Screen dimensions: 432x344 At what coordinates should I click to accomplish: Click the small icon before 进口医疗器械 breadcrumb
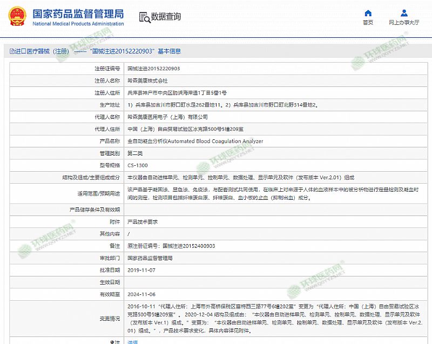12,51
